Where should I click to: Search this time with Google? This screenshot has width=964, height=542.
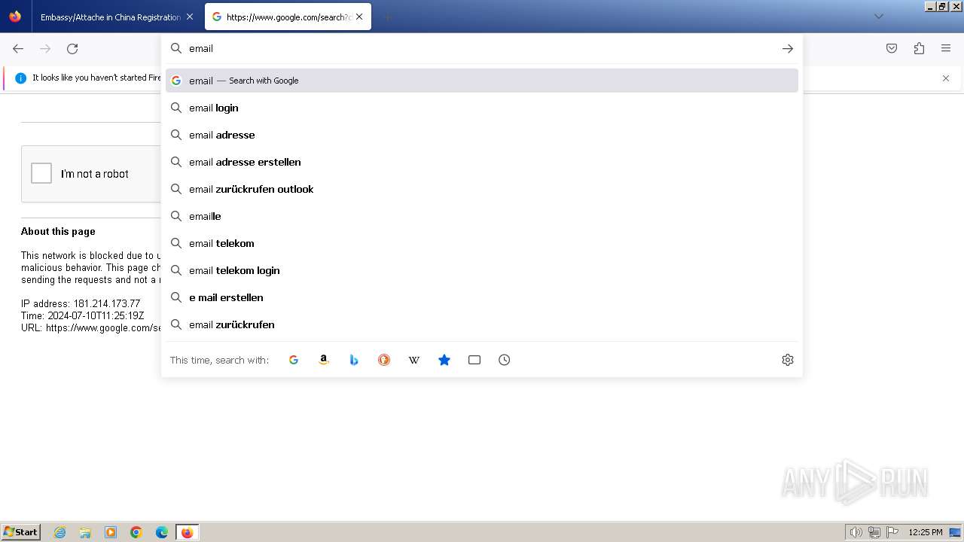pyautogui.click(x=294, y=360)
